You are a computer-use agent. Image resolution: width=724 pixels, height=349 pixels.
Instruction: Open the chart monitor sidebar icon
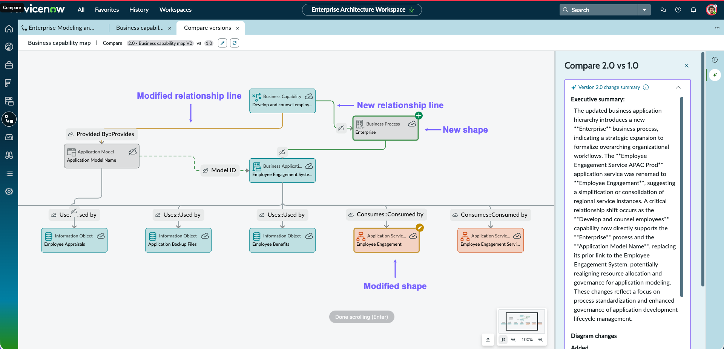[x=9, y=137]
